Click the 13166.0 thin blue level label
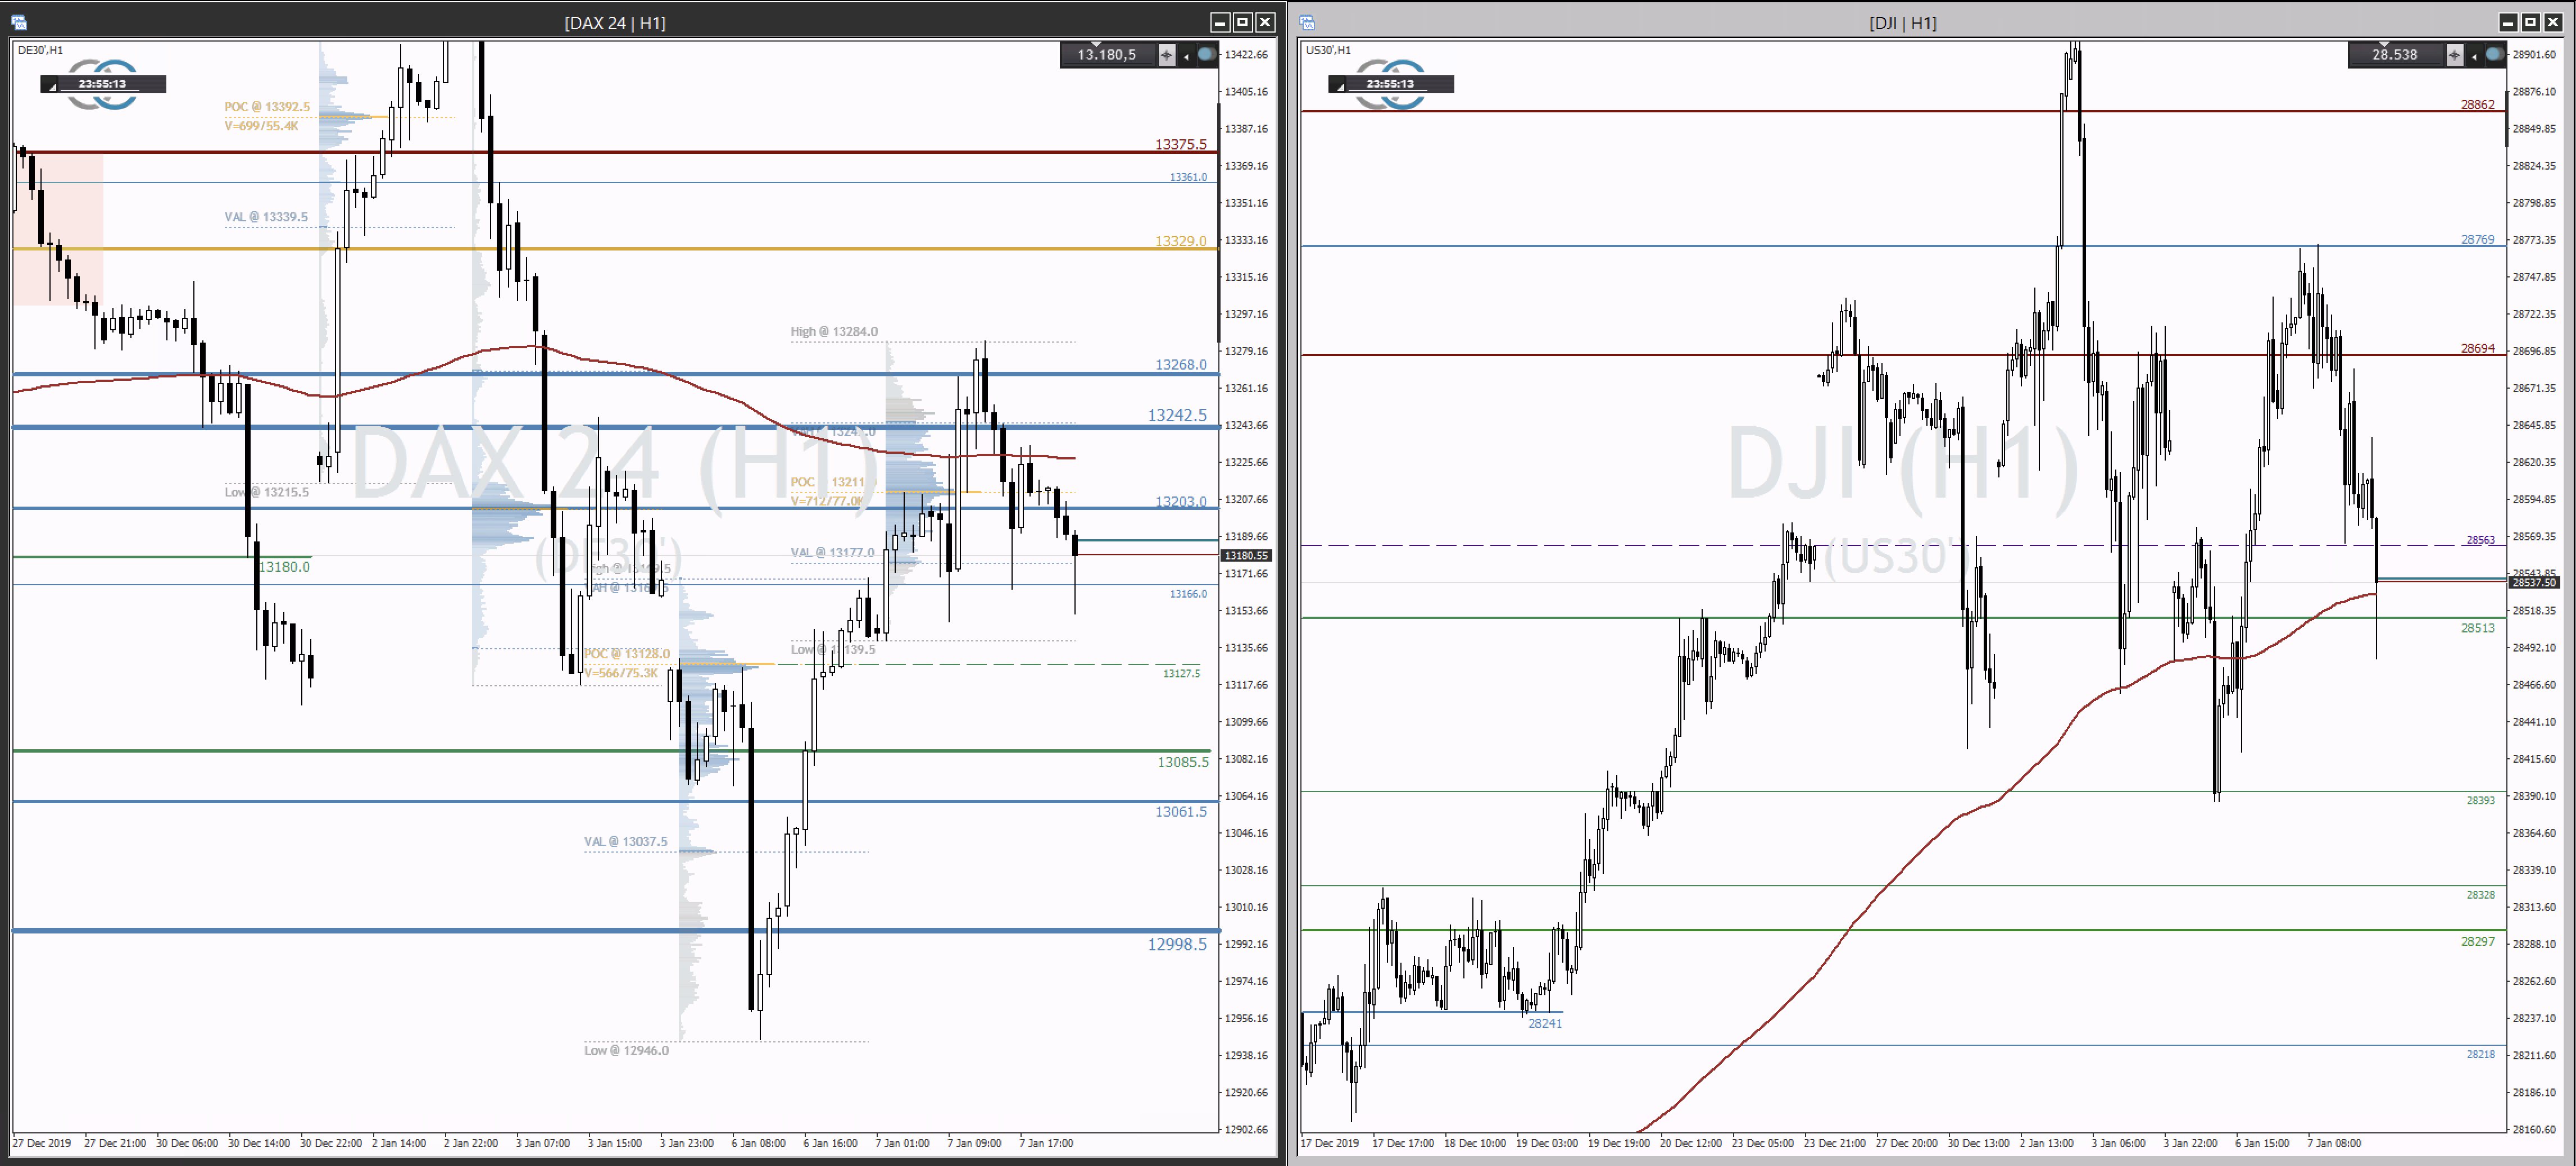Screen dimensions: 2576x1166 (x=1188, y=594)
